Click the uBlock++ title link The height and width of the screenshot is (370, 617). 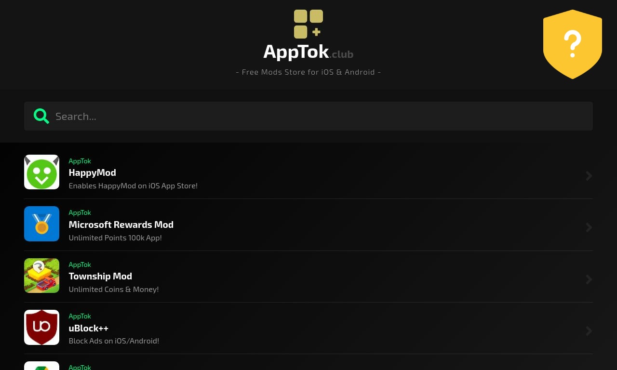click(88, 328)
